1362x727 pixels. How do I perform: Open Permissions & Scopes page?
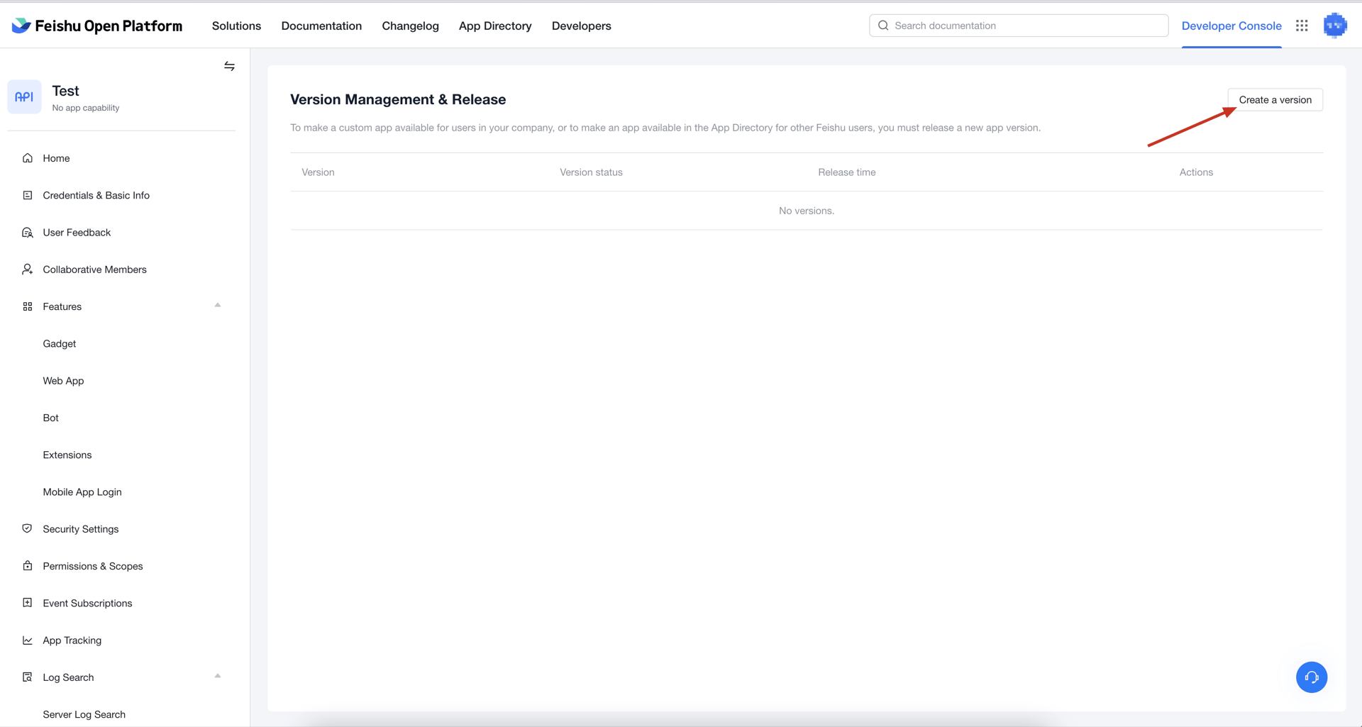coord(92,566)
